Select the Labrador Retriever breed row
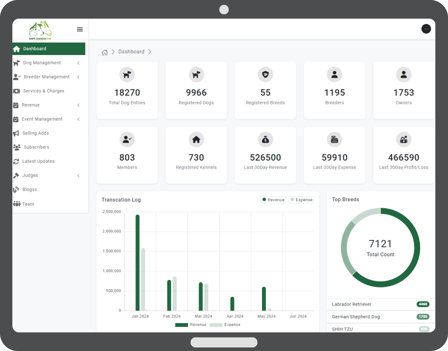This screenshot has width=448, height=351. point(381,304)
